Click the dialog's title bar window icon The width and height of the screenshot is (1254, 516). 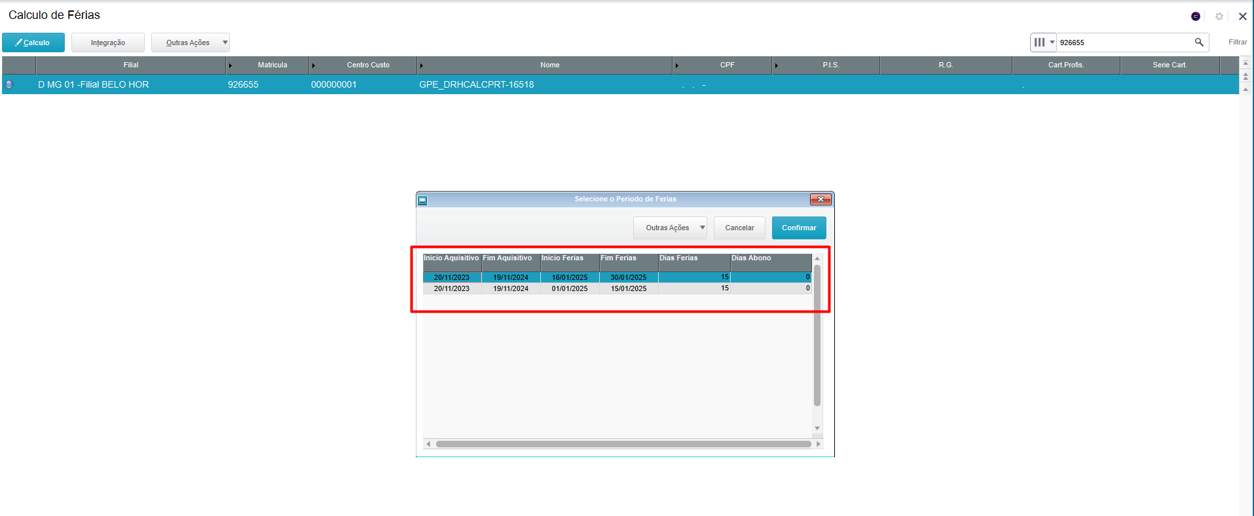[x=422, y=200]
